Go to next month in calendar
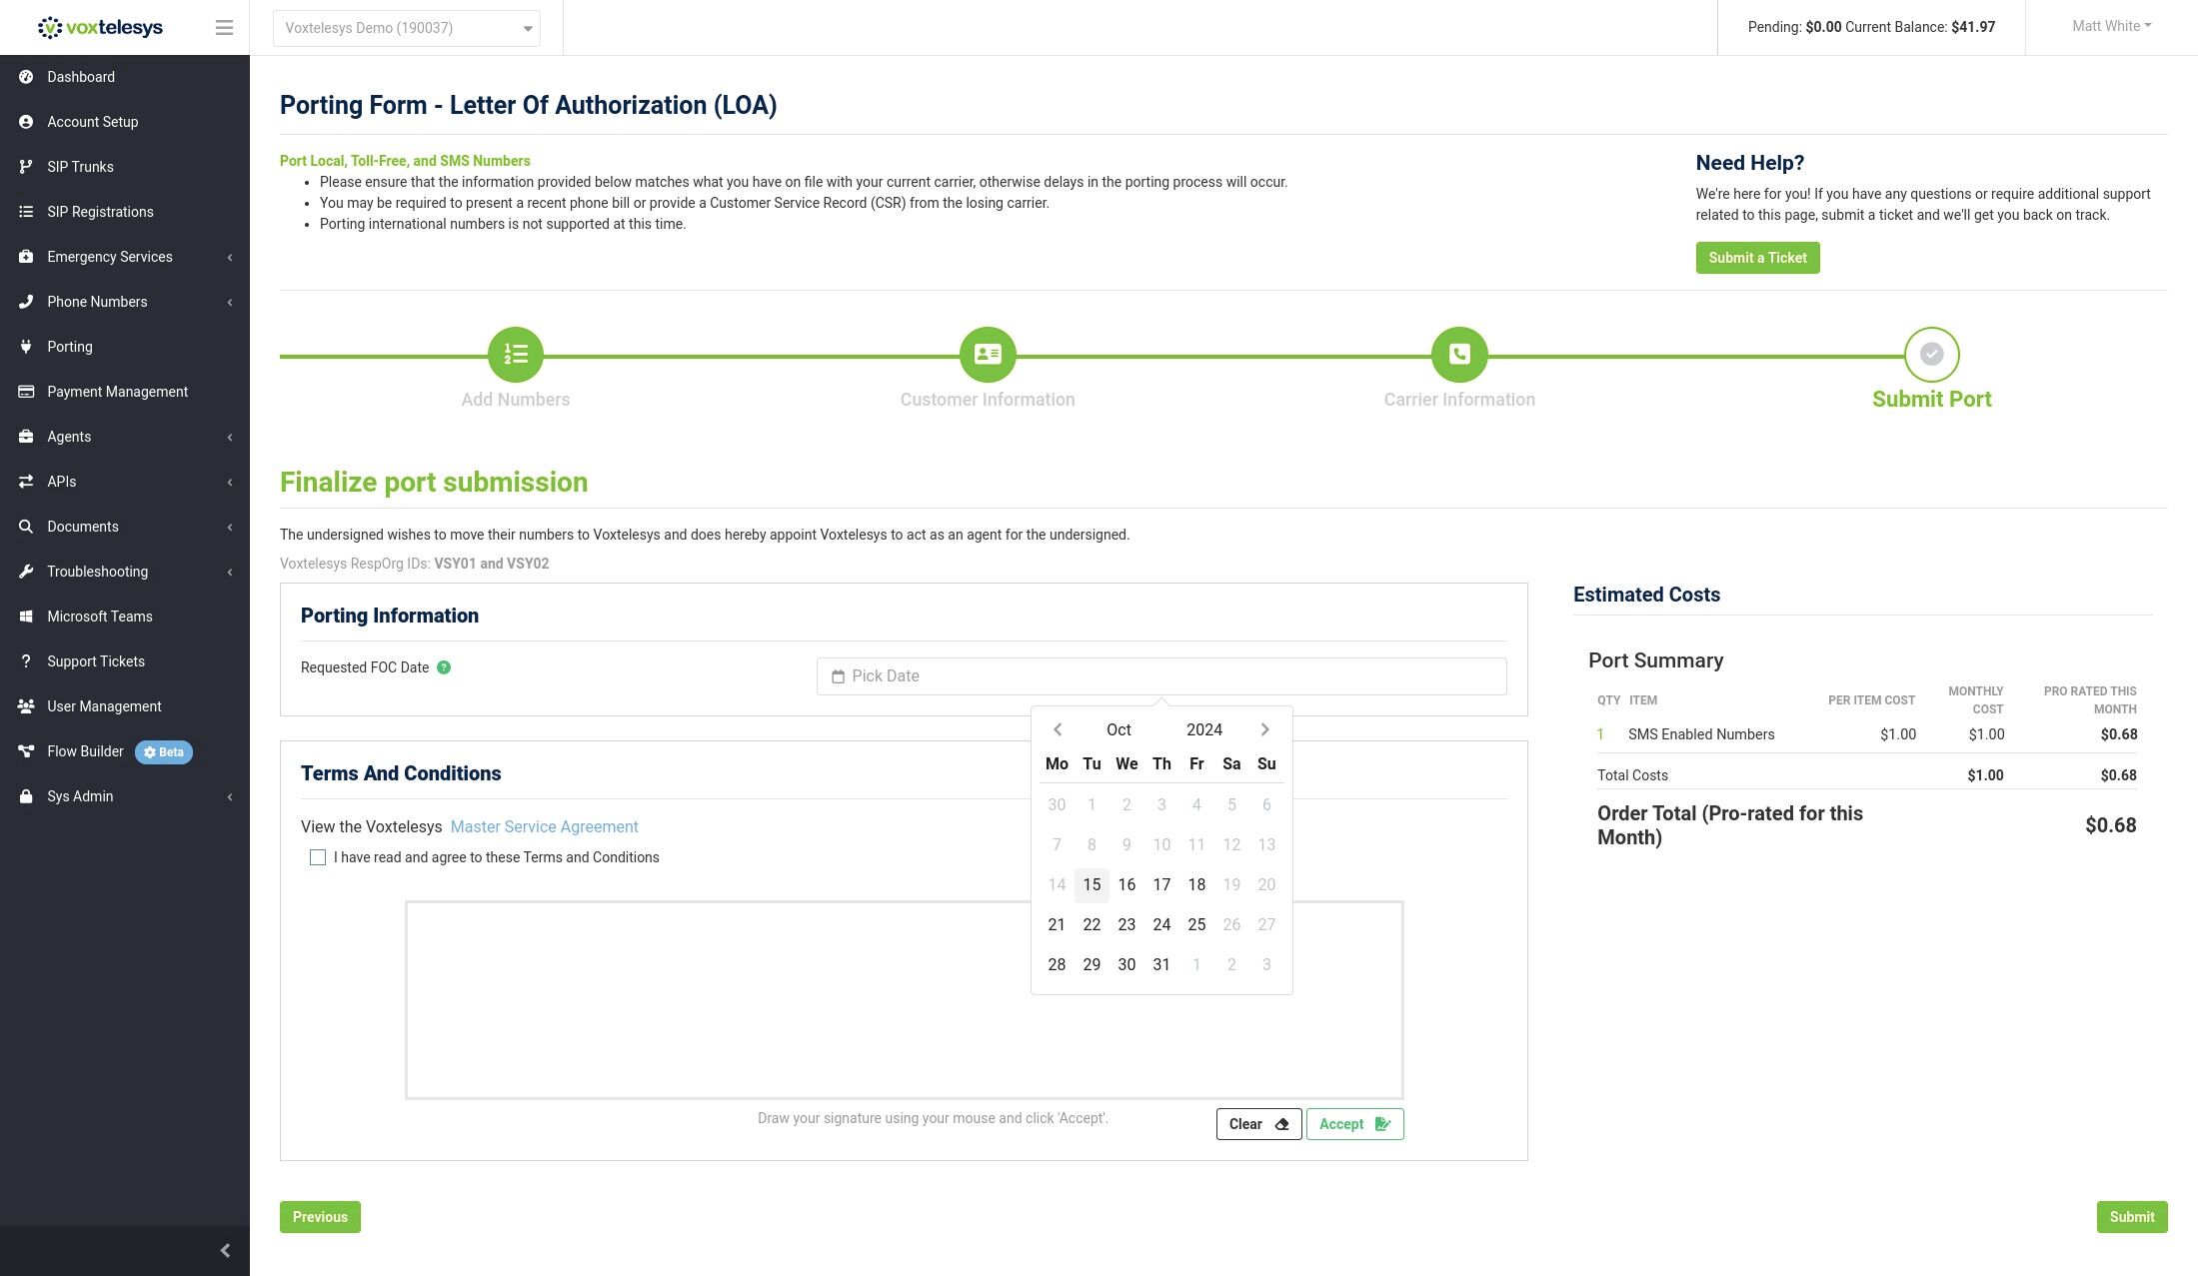This screenshot has height=1276, width=2198. [x=1265, y=729]
